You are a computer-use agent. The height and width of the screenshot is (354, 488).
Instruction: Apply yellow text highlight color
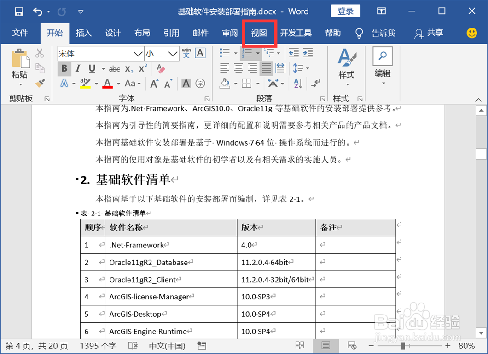pyautogui.click(x=85, y=83)
